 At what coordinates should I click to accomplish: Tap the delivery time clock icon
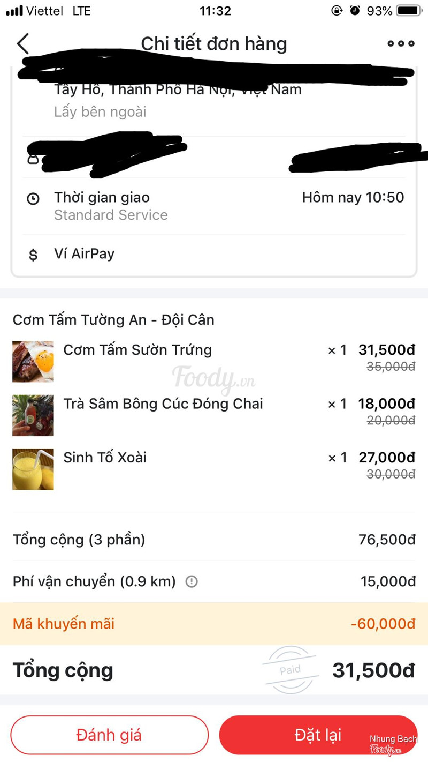[x=33, y=199]
